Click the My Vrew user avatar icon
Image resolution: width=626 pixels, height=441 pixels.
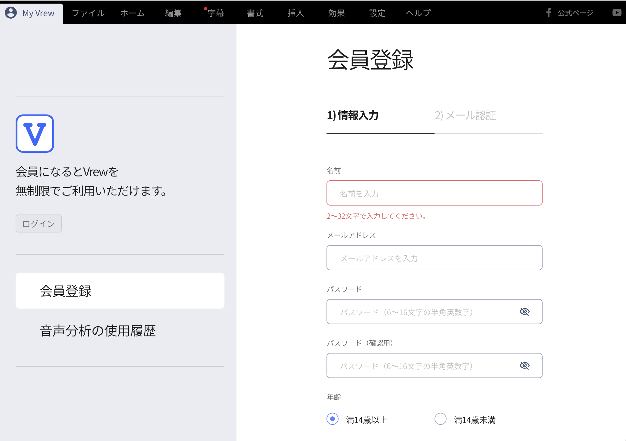click(x=11, y=13)
